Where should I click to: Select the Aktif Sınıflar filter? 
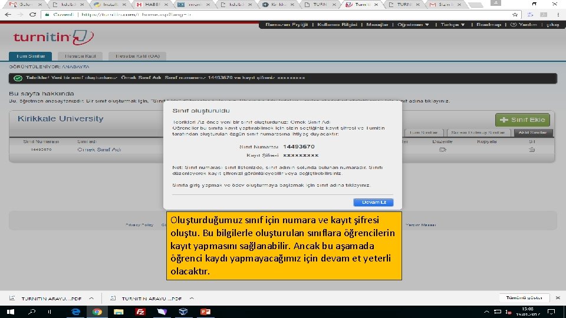[x=533, y=132]
